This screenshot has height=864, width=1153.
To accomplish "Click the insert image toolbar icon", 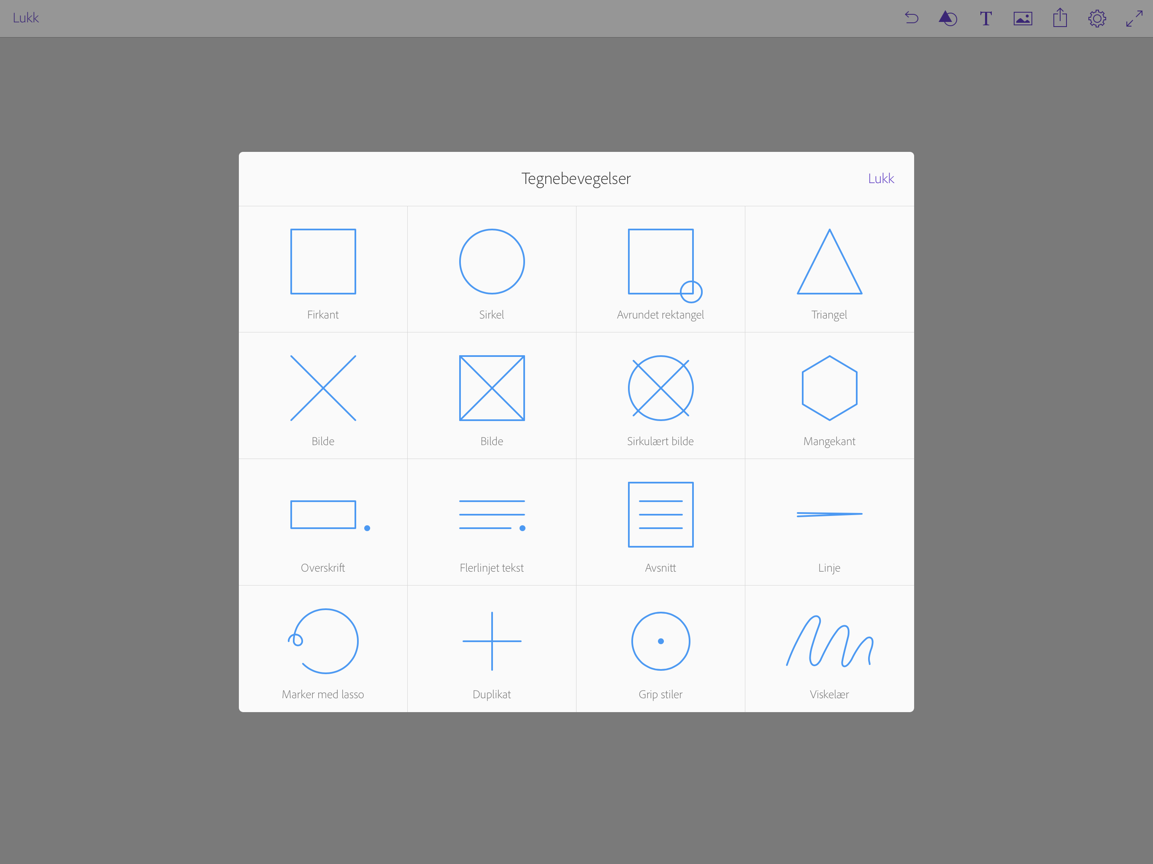I will point(1023,18).
